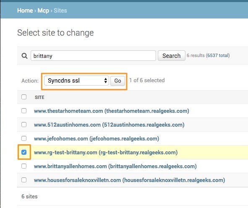
Task: Click the 6537 total link
Action: tap(218, 55)
